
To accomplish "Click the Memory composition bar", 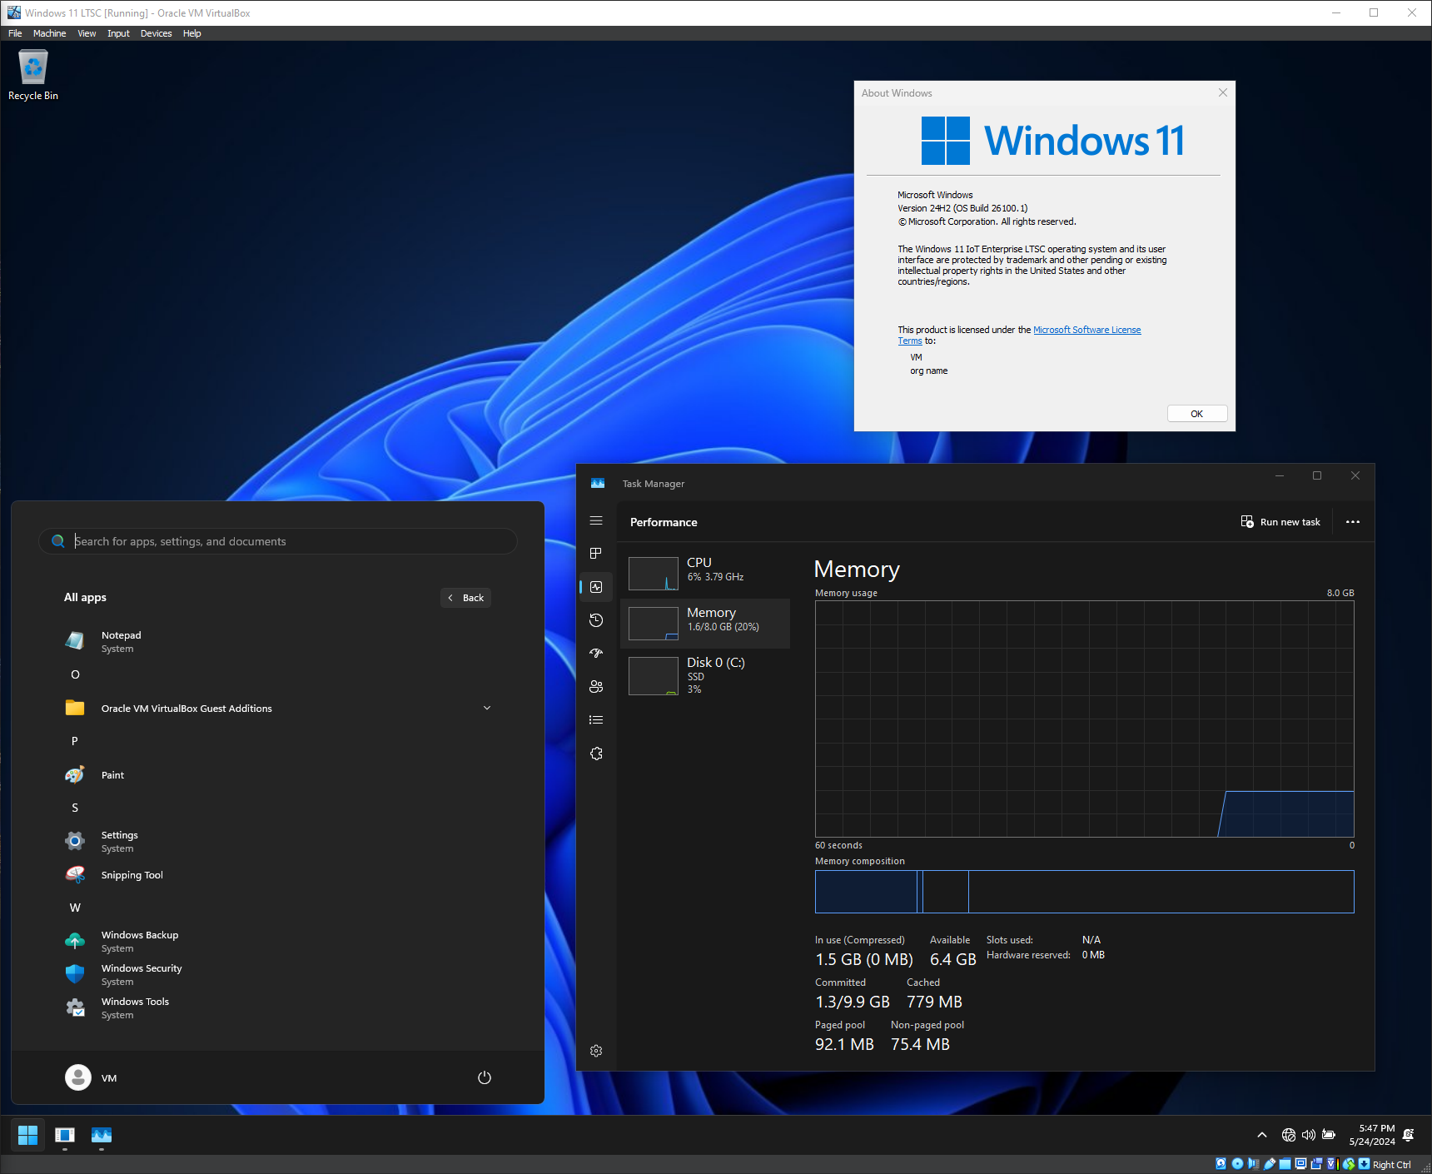I will tap(1084, 892).
